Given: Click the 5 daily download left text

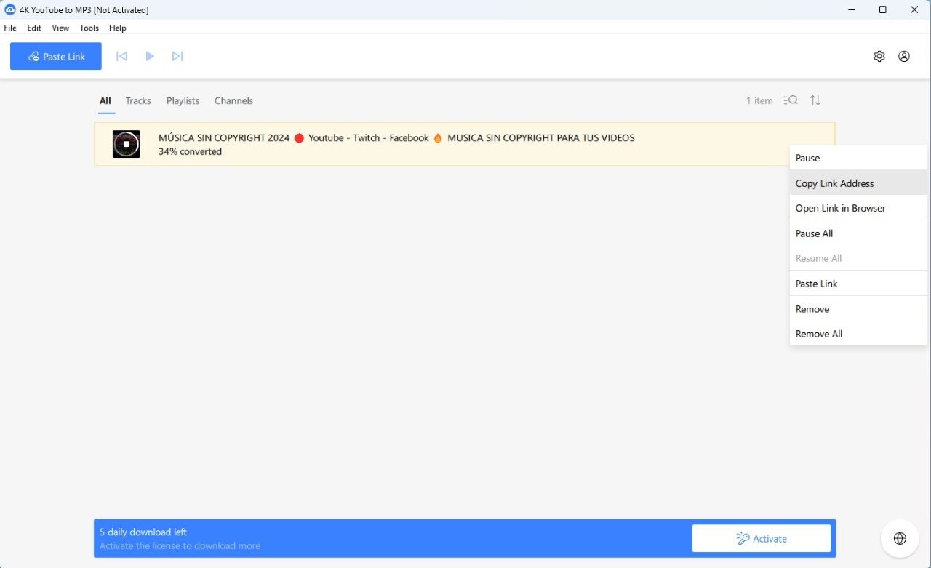Looking at the screenshot, I should pos(143,532).
